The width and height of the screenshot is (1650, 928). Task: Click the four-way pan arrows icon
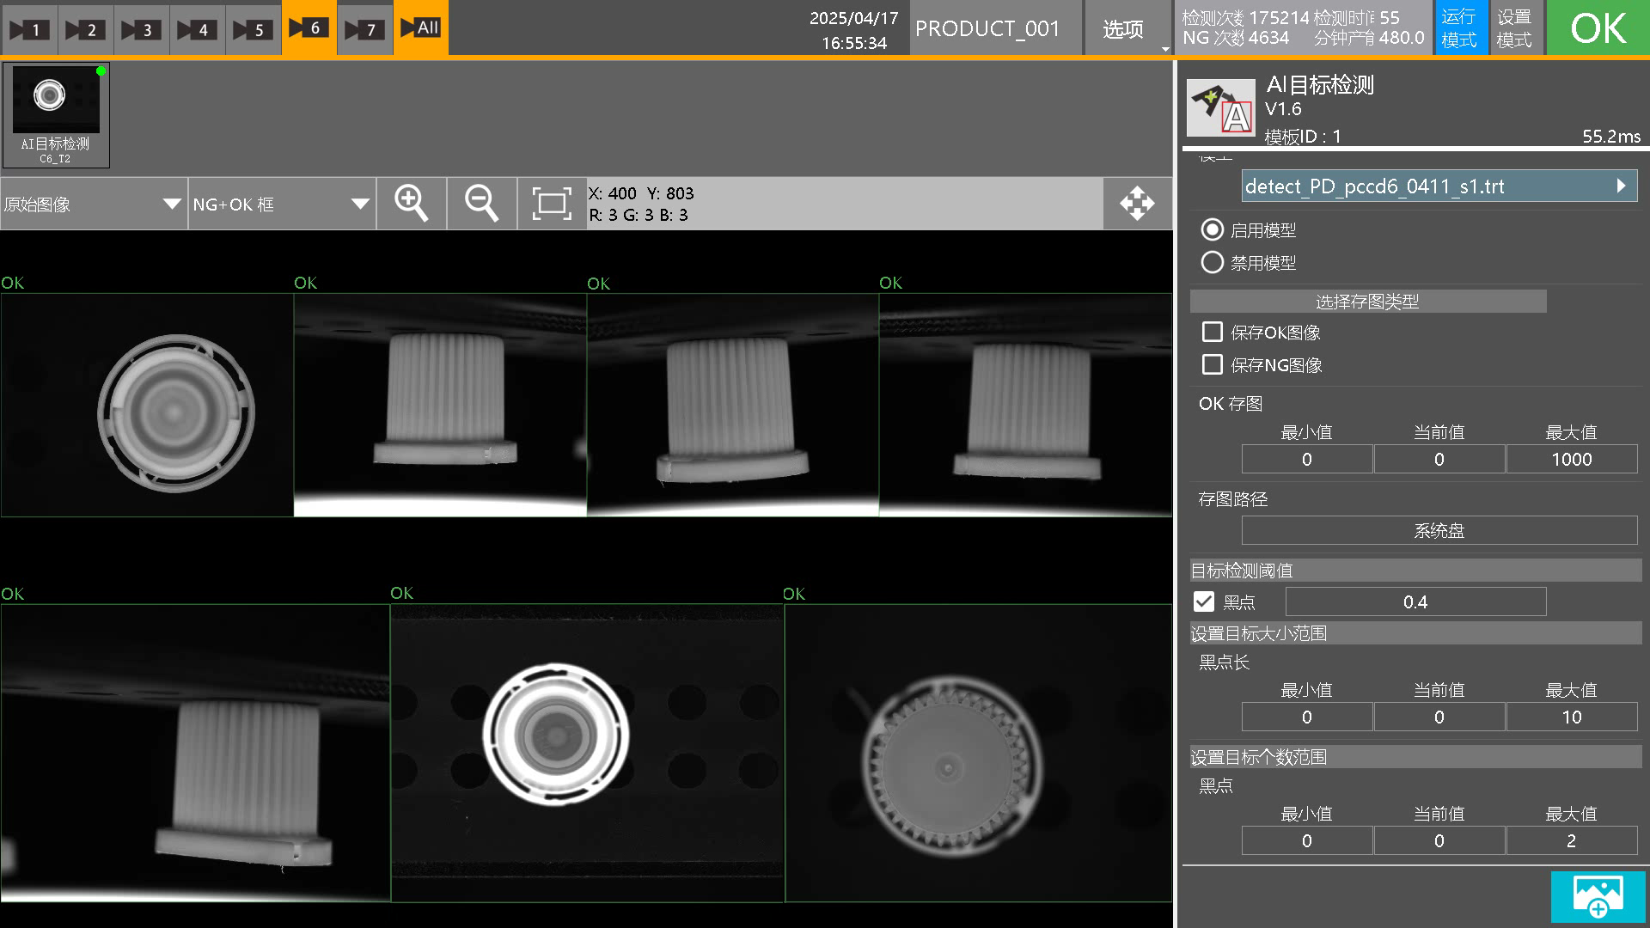[1137, 204]
